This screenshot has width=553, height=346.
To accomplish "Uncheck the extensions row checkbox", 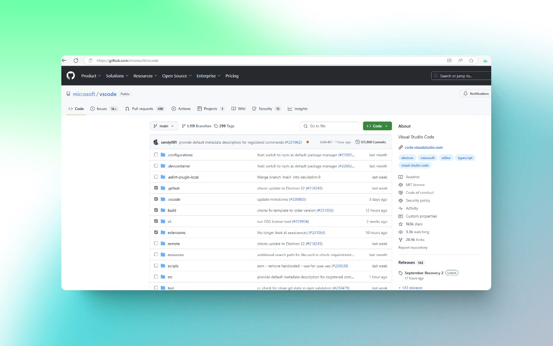I will coord(156,232).
